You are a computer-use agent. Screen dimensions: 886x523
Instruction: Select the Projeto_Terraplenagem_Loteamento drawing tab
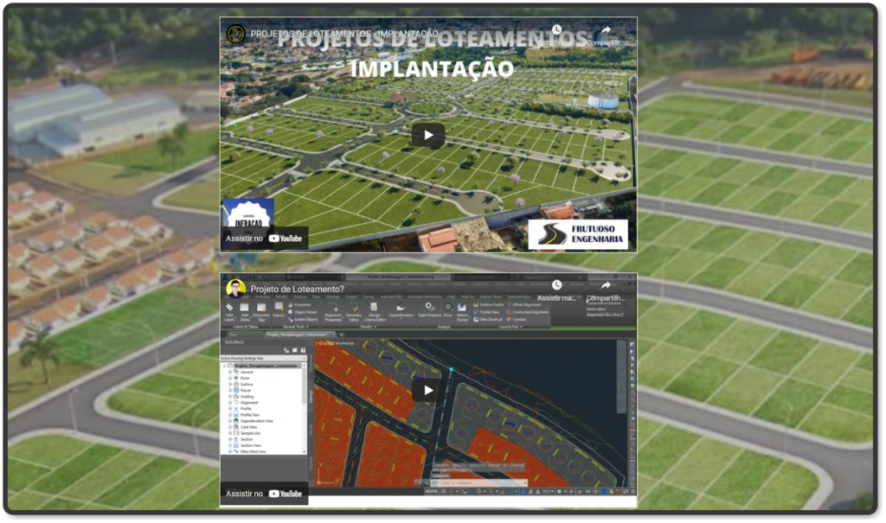coord(299,335)
